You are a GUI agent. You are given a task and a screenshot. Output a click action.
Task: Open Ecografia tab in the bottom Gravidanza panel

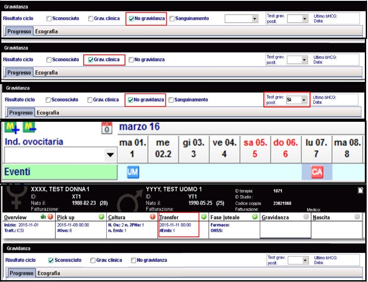click(x=49, y=273)
